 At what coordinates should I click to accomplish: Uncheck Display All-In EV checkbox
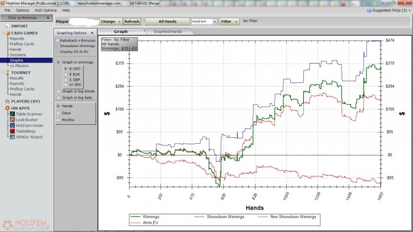click(57, 51)
